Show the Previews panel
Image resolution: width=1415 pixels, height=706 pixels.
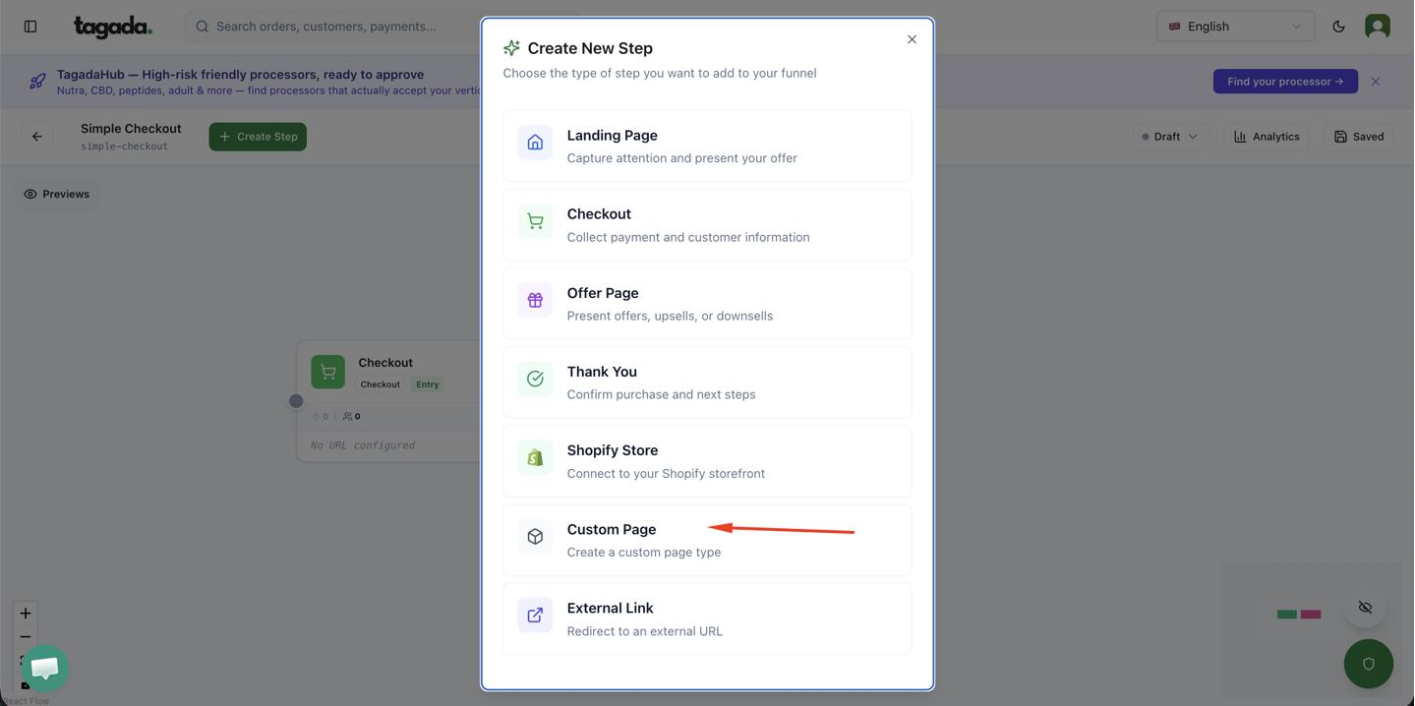click(57, 194)
